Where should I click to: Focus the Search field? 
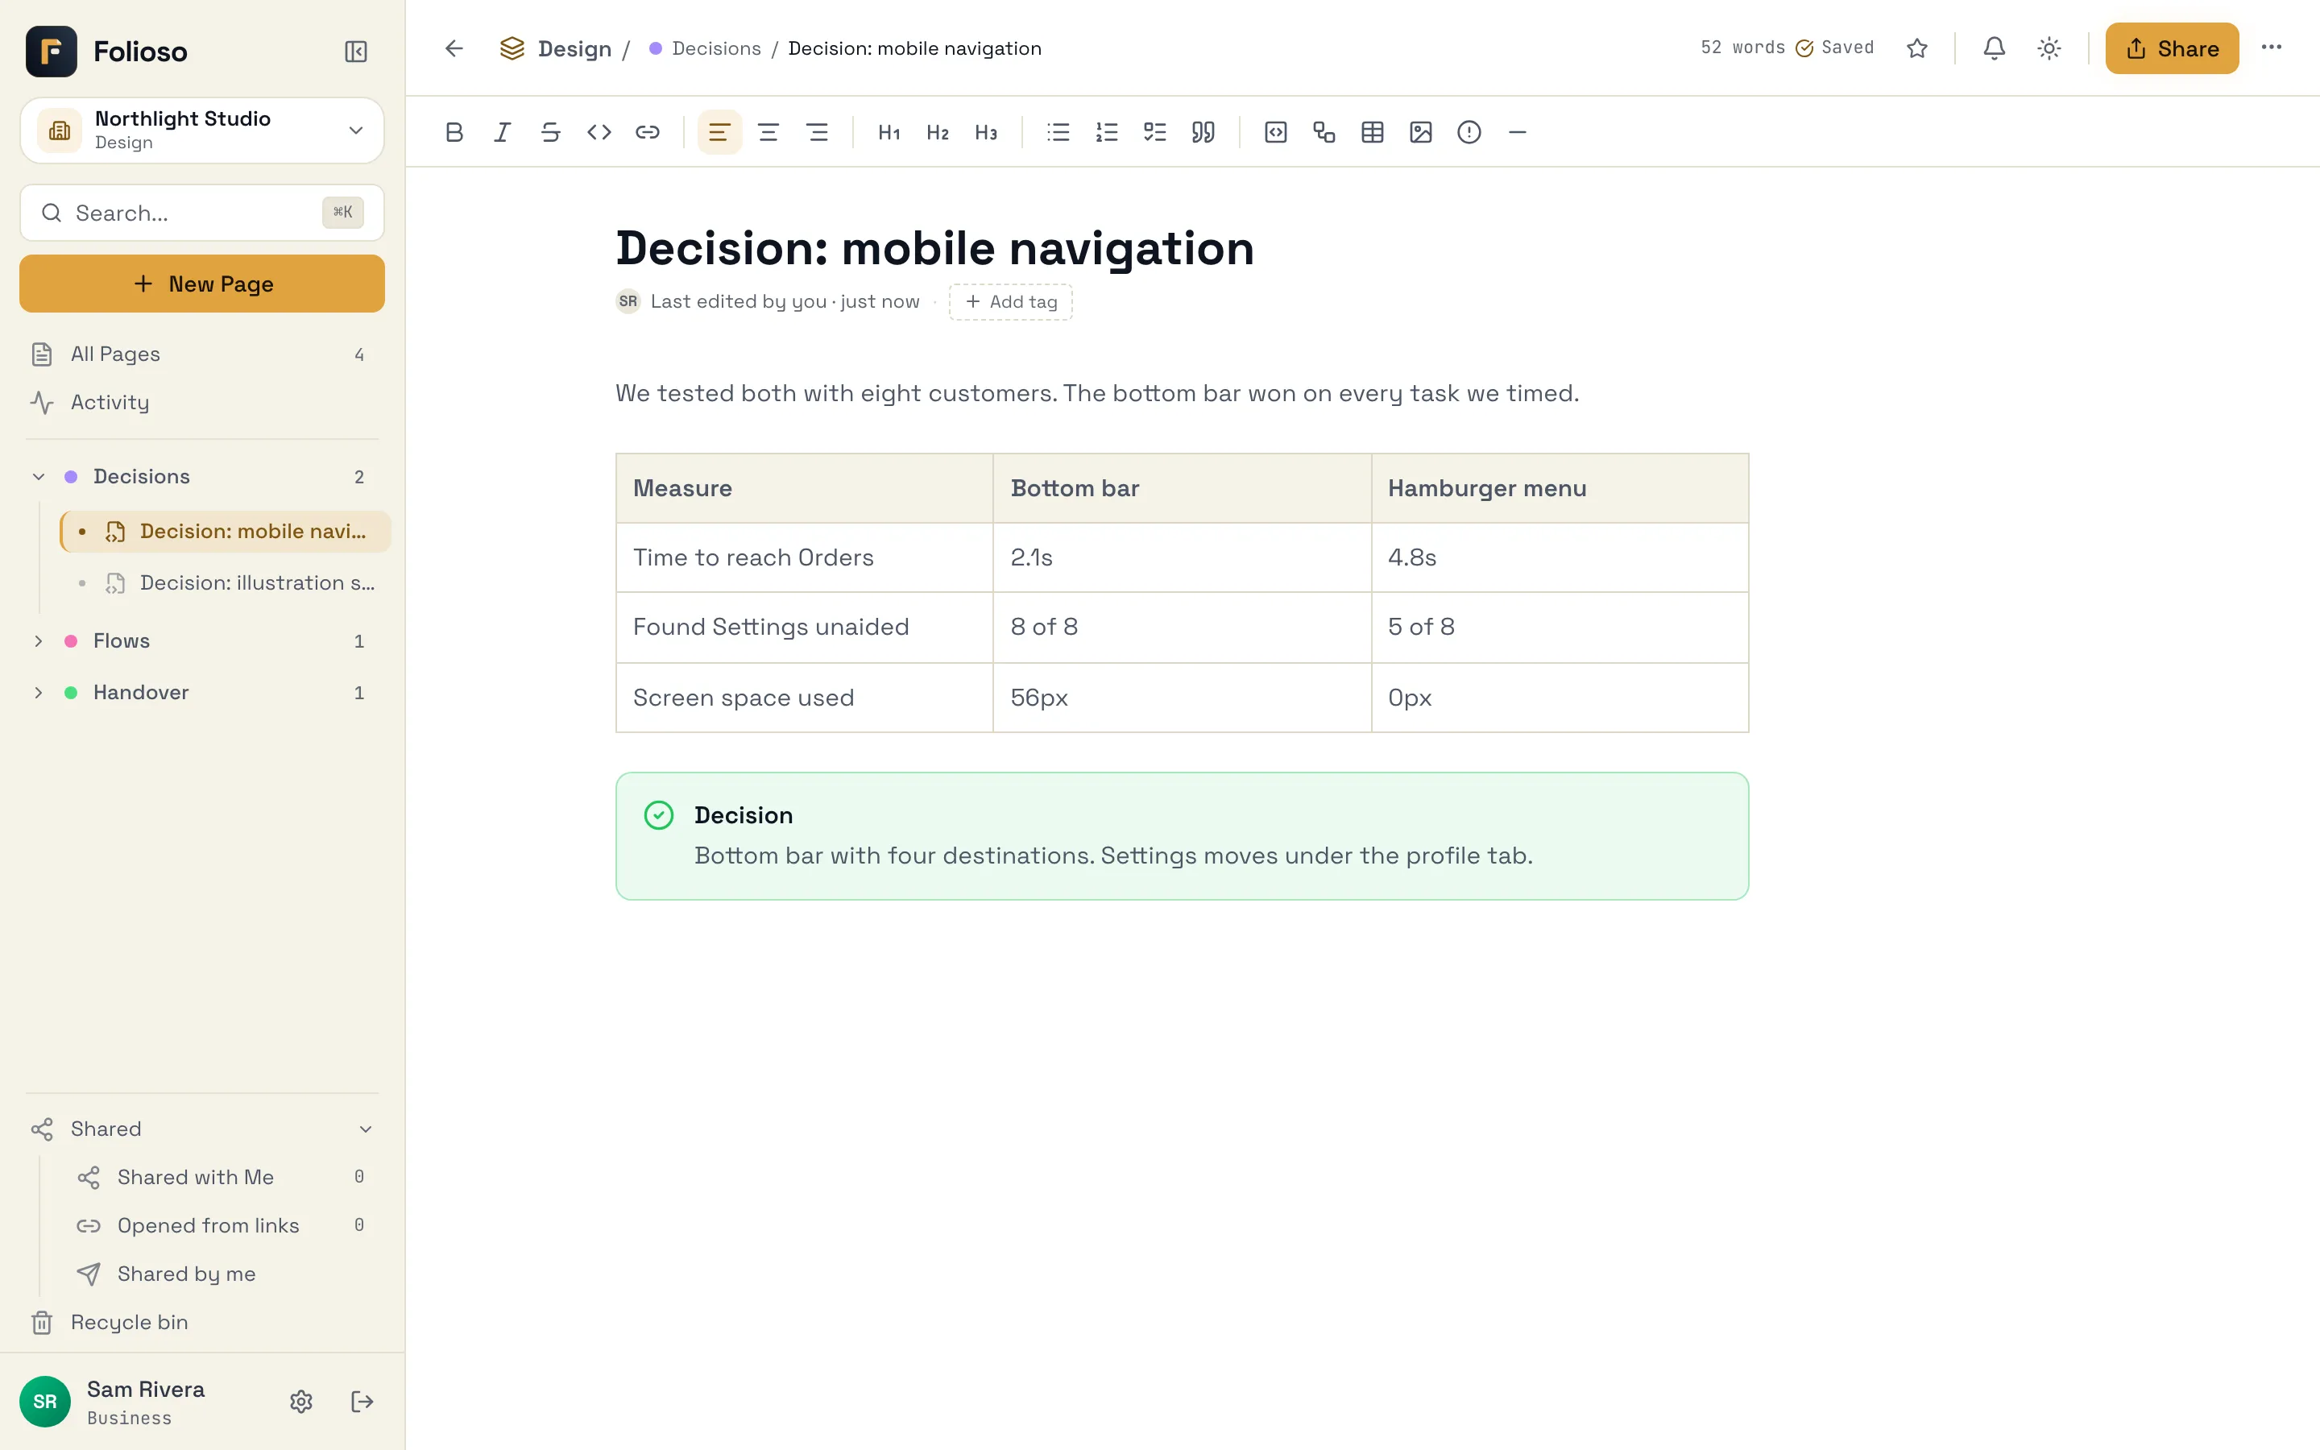pos(202,213)
